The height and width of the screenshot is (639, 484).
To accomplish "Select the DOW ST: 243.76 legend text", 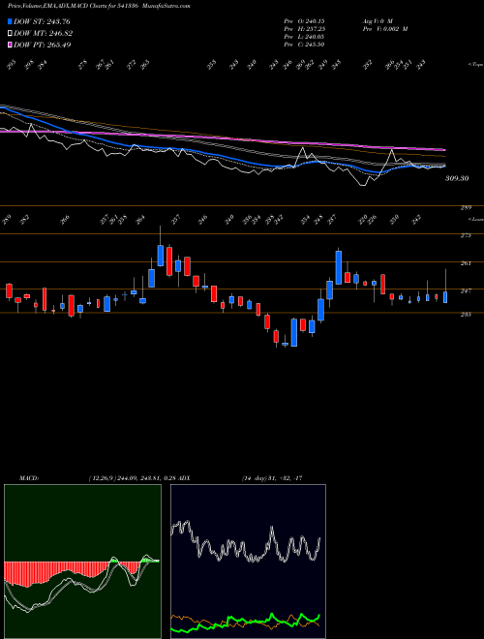I will tap(43, 21).
